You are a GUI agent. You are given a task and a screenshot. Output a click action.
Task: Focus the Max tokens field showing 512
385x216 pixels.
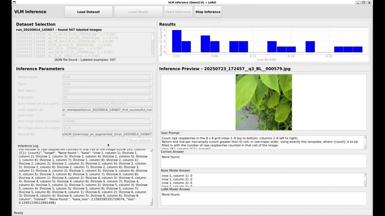[106, 90]
